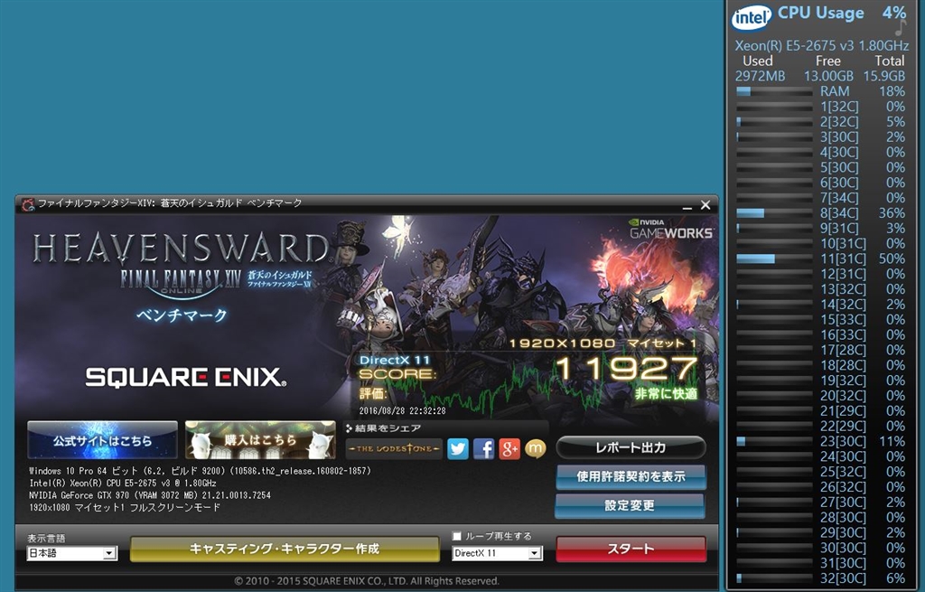Click the 4% total CPU usage value
Viewport: 925px width, 592px height.
(894, 13)
